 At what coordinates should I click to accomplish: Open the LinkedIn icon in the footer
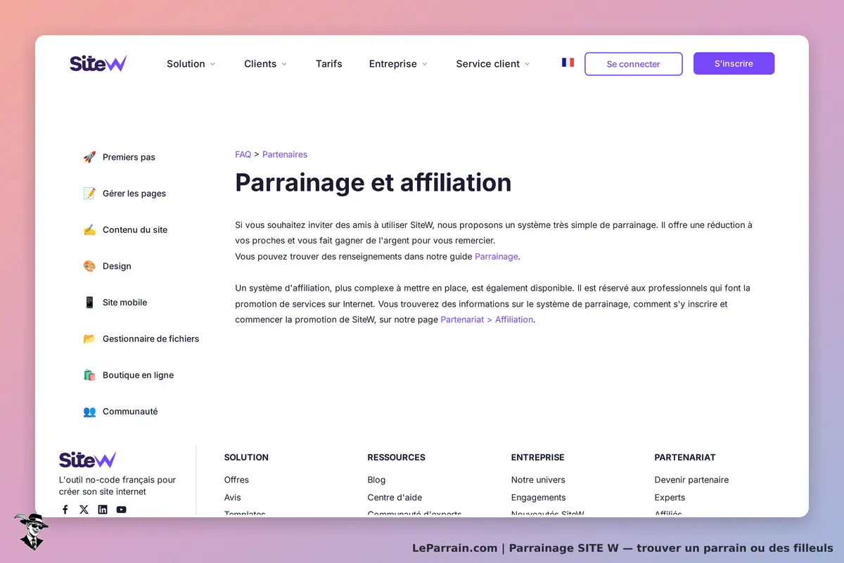103,510
